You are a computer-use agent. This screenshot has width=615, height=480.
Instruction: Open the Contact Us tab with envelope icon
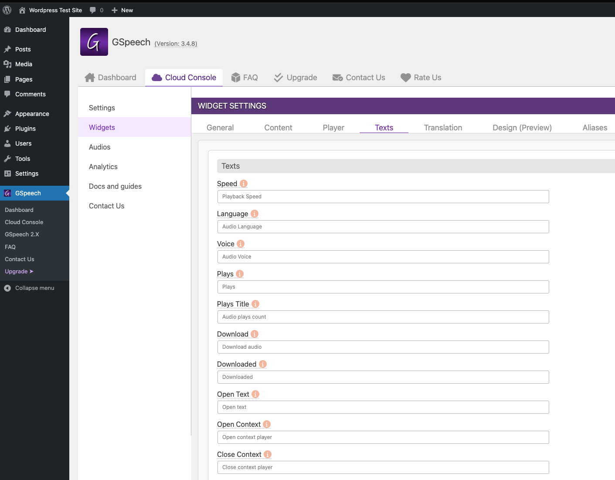(359, 78)
